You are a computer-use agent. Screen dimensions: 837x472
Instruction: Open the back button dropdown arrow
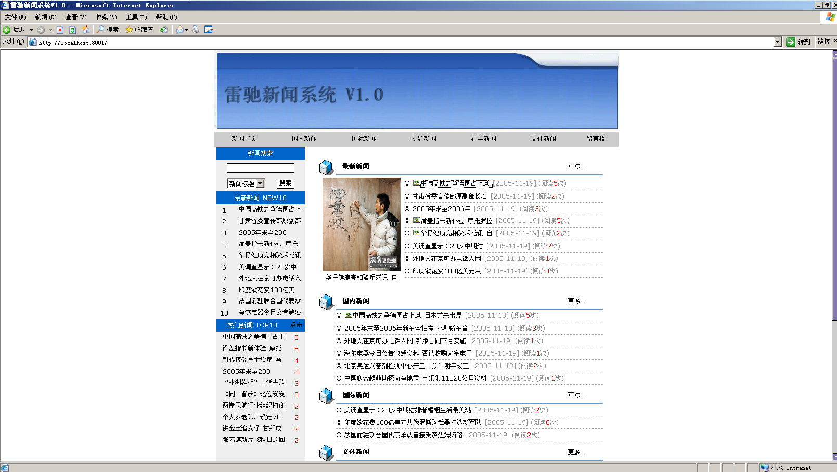[31, 30]
